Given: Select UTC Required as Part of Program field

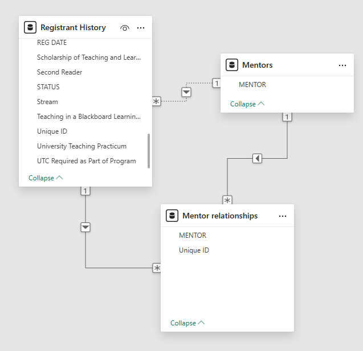Looking at the screenshot, I should [x=85, y=161].
